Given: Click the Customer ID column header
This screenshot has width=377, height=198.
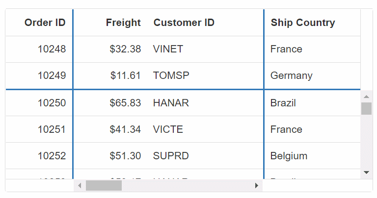Looking at the screenshot, I should [184, 23].
